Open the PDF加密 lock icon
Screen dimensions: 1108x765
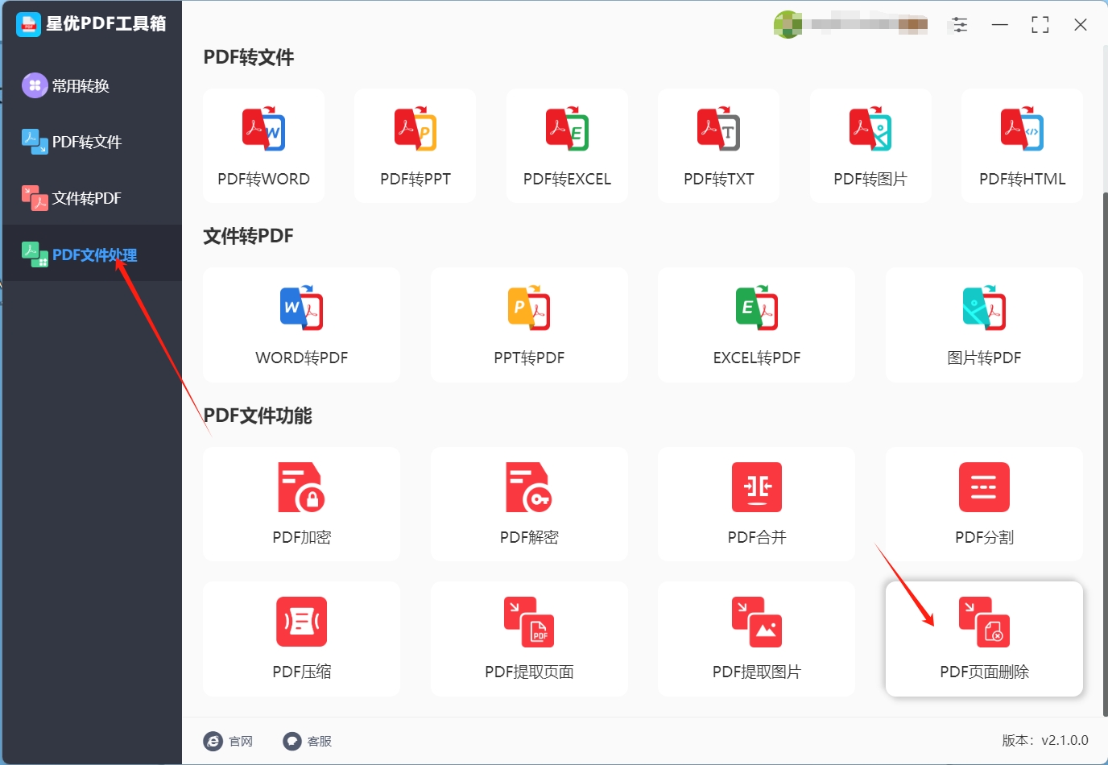tap(301, 487)
